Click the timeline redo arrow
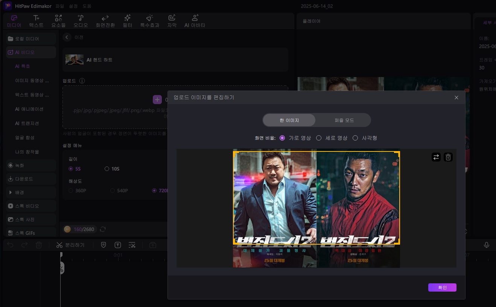The width and height of the screenshot is (496, 307). 24,245
